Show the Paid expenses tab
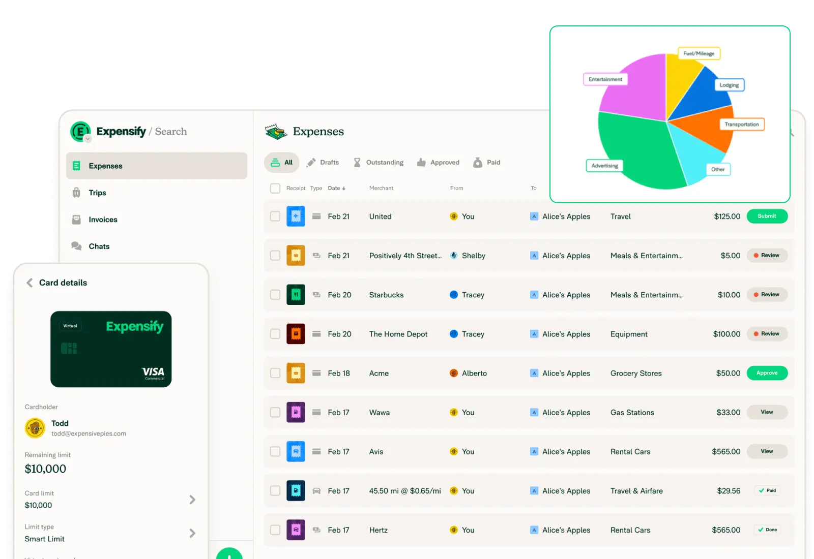 (x=487, y=163)
